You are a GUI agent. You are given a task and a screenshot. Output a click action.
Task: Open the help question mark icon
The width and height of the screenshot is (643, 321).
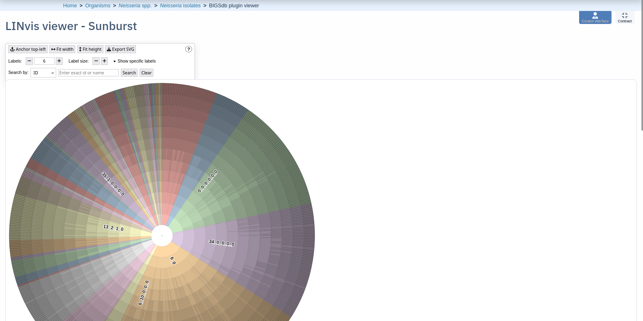[x=188, y=49]
